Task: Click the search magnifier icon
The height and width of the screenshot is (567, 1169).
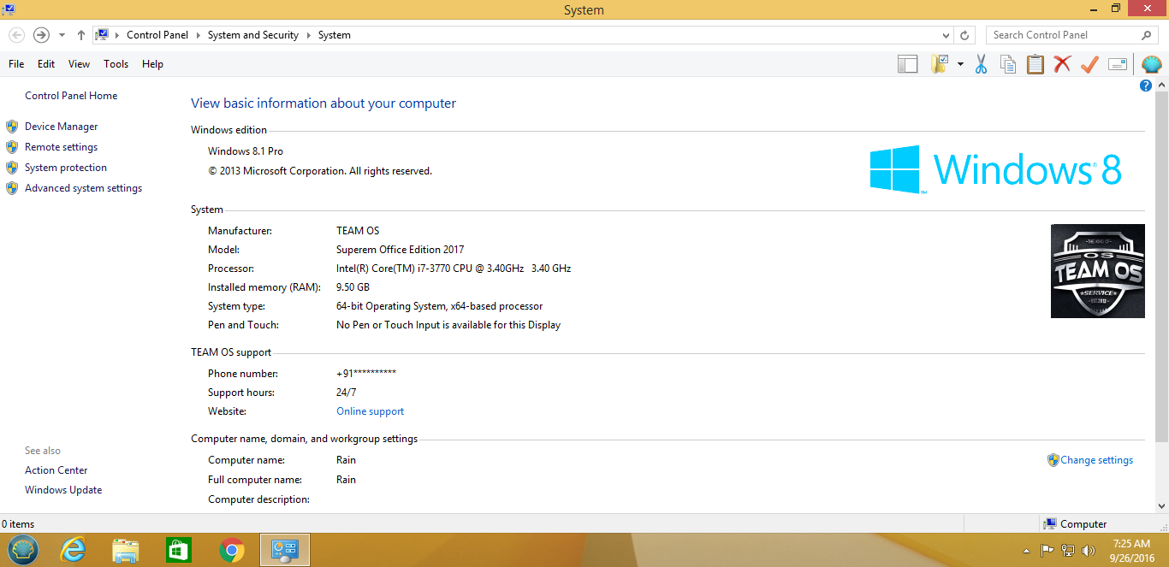Action: [x=1147, y=35]
